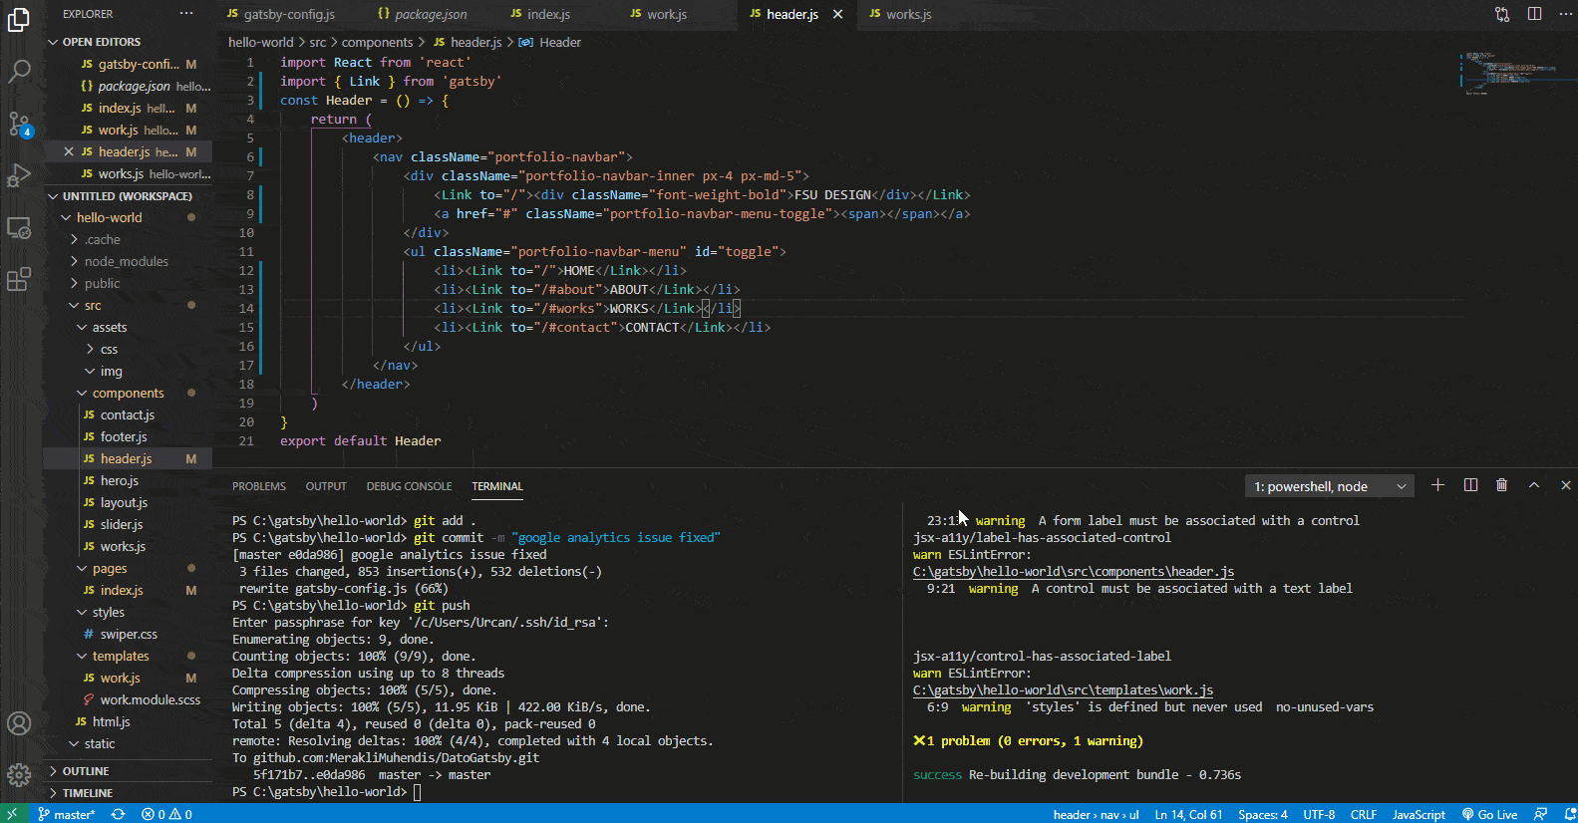The width and height of the screenshot is (1578, 823).
Task: Close the header.js editor tab
Action: tap(837, 14)
